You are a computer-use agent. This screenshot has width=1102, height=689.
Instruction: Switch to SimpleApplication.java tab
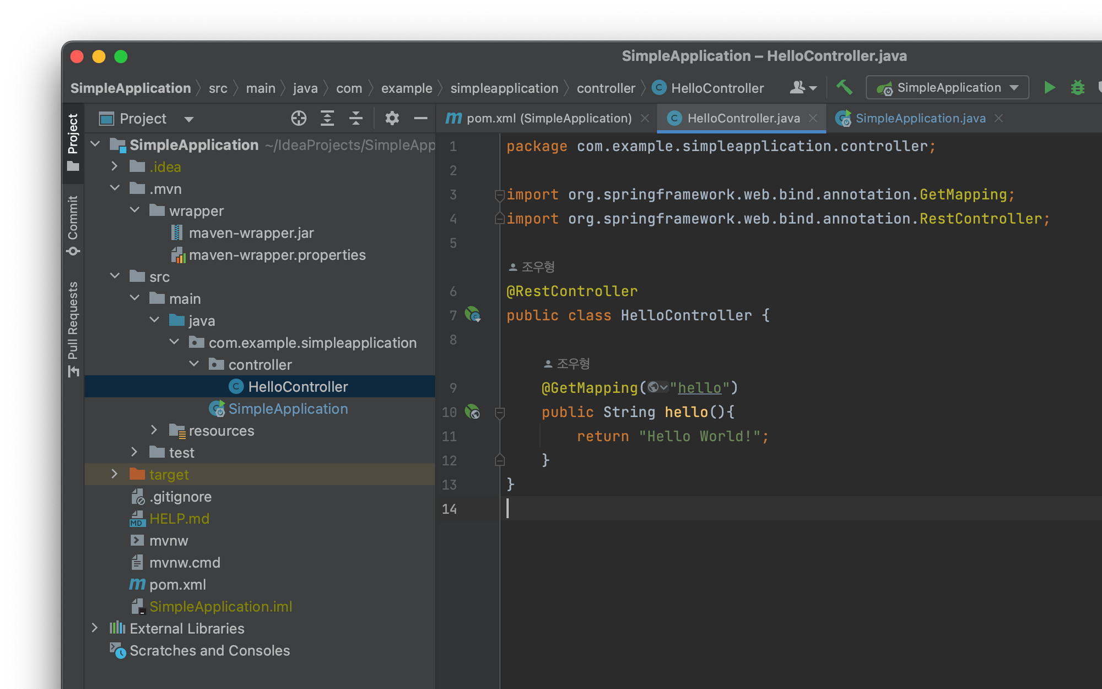pyautogui.click(x=920, y=118)
